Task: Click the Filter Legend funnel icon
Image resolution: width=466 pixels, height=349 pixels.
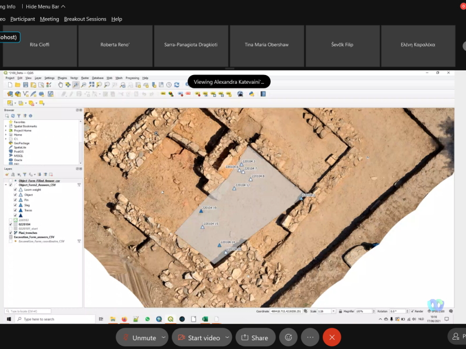Action: [24, 174]
